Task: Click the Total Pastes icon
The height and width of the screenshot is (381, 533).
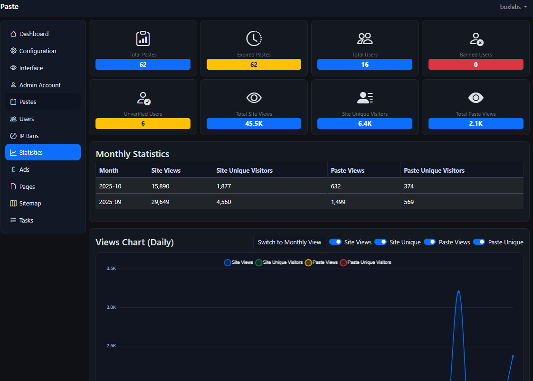Action: pyautogui.click(x=143, y=38)
